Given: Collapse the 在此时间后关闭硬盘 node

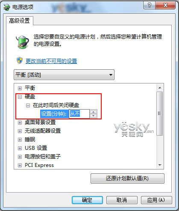Looking at the screenshot, I should [28, 106].
